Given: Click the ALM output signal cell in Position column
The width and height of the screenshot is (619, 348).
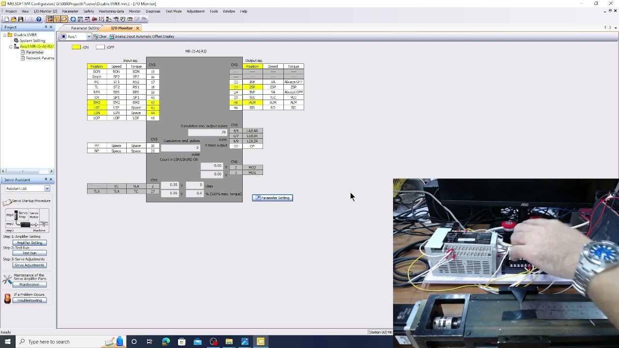Looking at the screenshot, I should pyautogui.click(x=252, y=102).
